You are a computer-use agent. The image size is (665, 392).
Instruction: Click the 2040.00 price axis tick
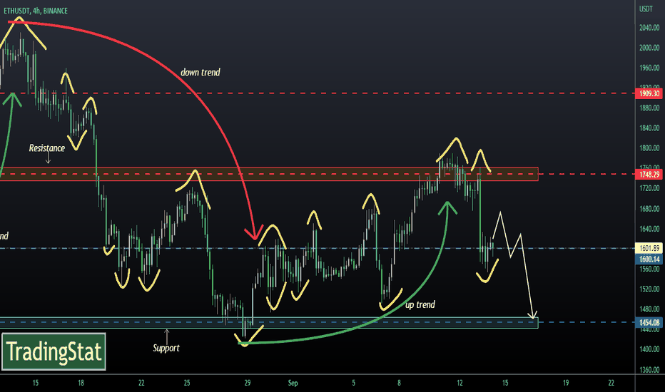click(x=649, y=28)
